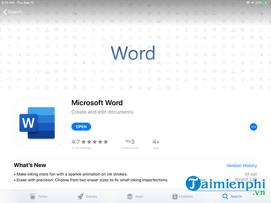Open Microsoft Word with OPEN button
271x203 pixels.
pos(81,127)
